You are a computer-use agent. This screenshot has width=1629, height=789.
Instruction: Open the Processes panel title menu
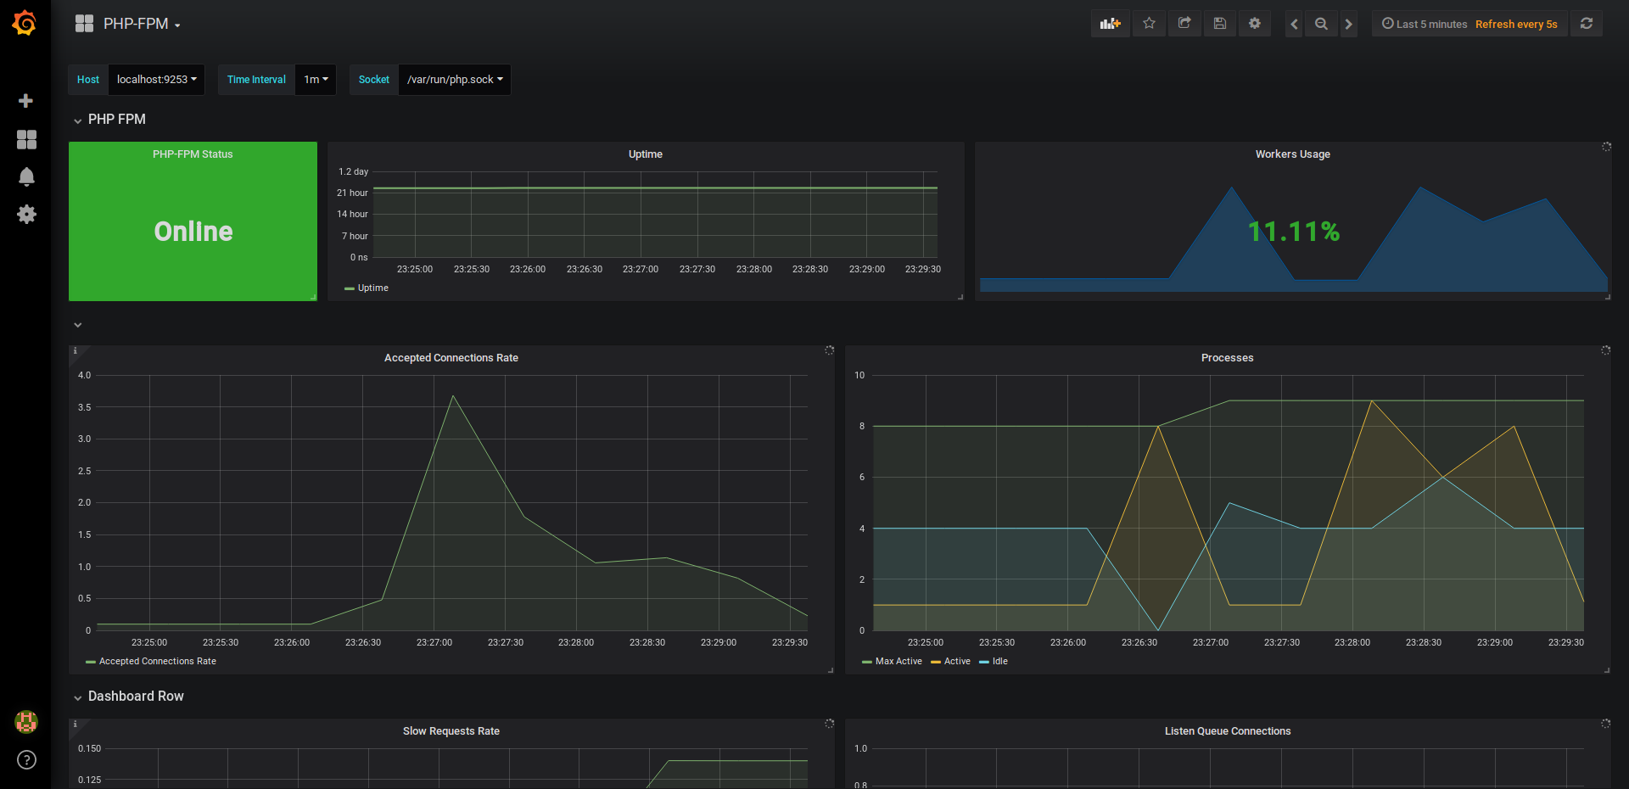click(x=1227, y=358)
